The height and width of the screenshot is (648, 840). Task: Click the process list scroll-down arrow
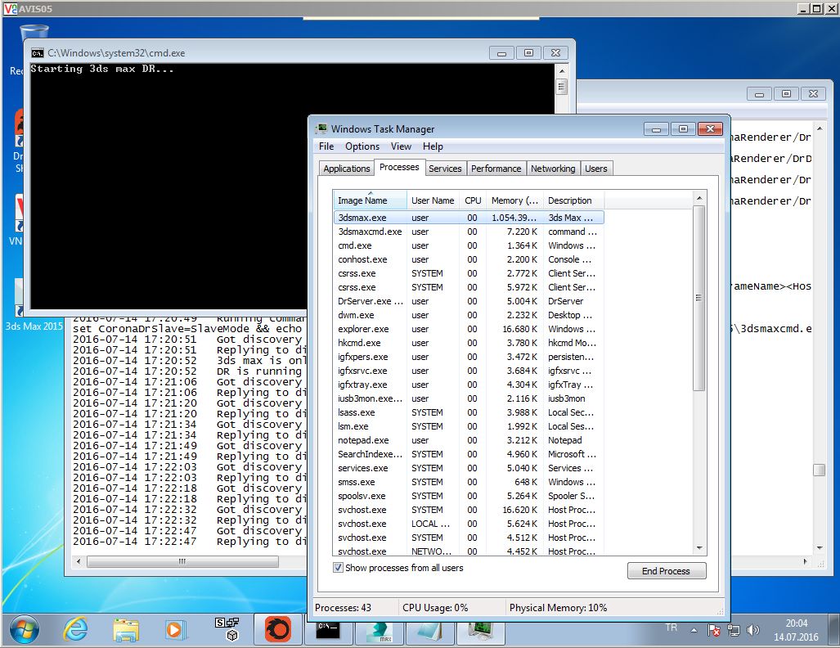click(x=699, y=547)
